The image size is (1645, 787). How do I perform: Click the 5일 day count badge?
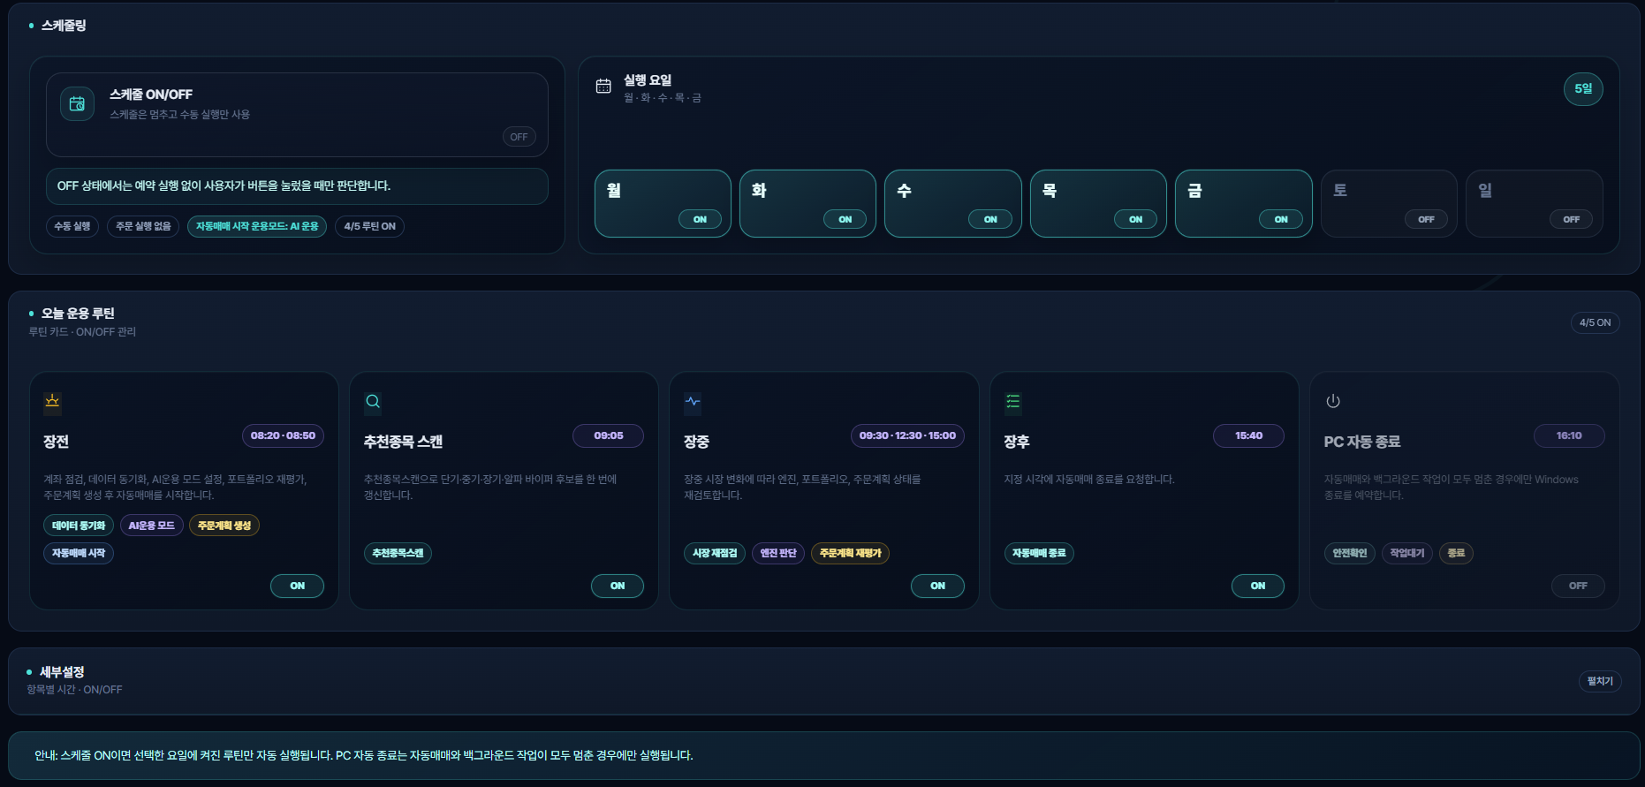1583,88
